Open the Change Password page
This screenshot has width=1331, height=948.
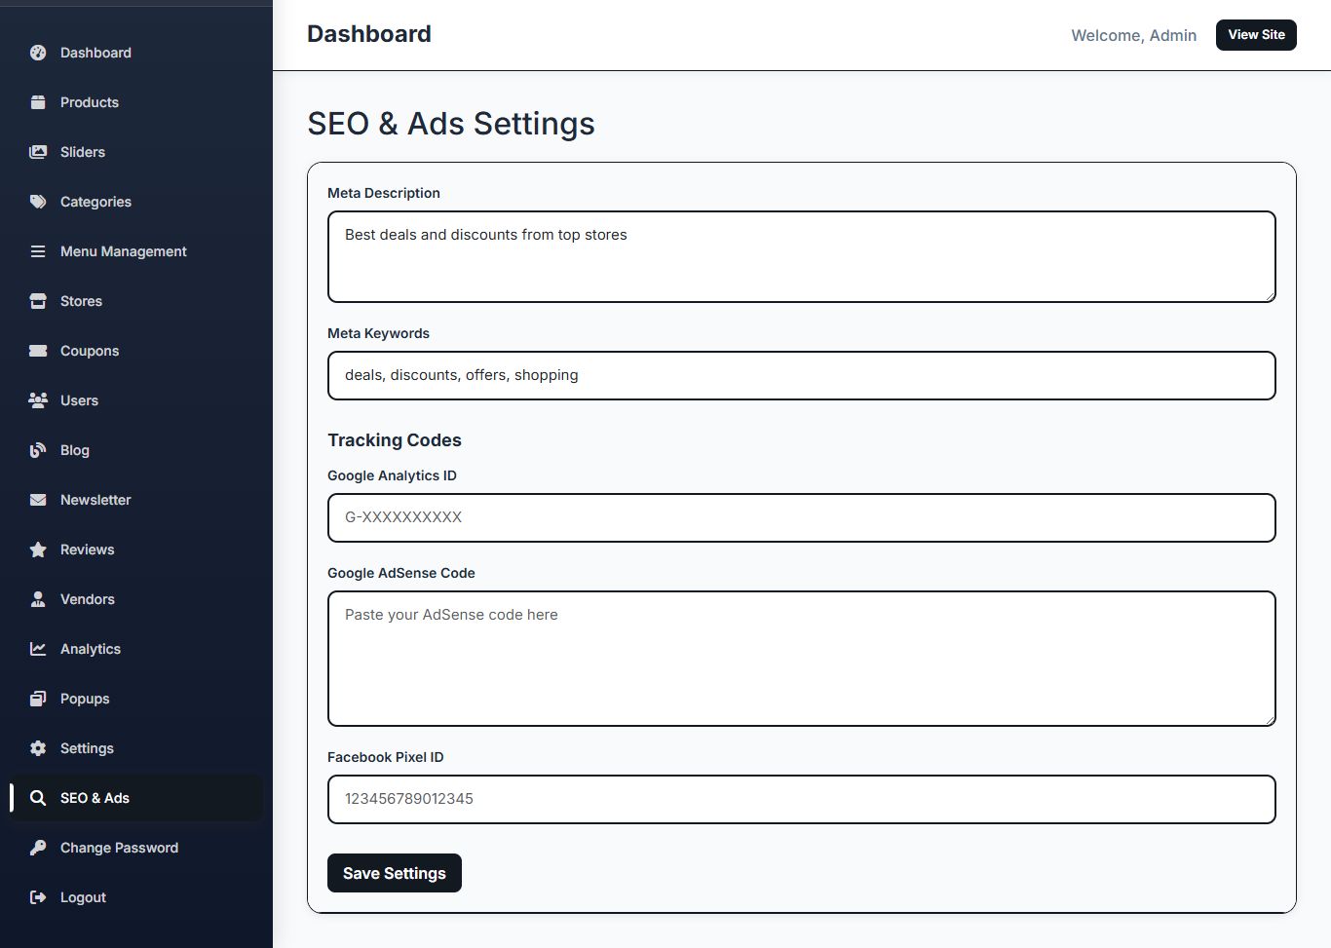119,848
